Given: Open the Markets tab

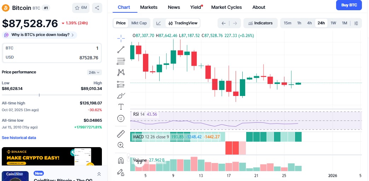Looking at the screenshot, I should (x=149, y=7).
